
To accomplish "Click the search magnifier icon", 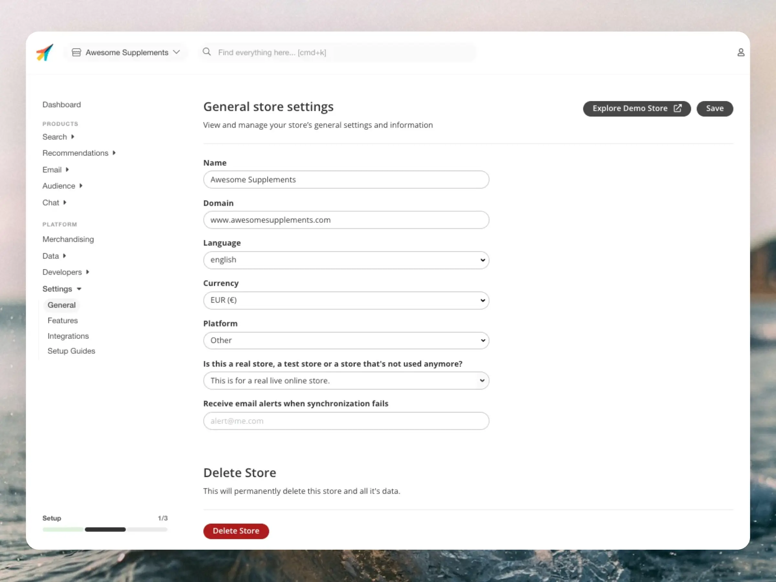I will pos(207,52).
